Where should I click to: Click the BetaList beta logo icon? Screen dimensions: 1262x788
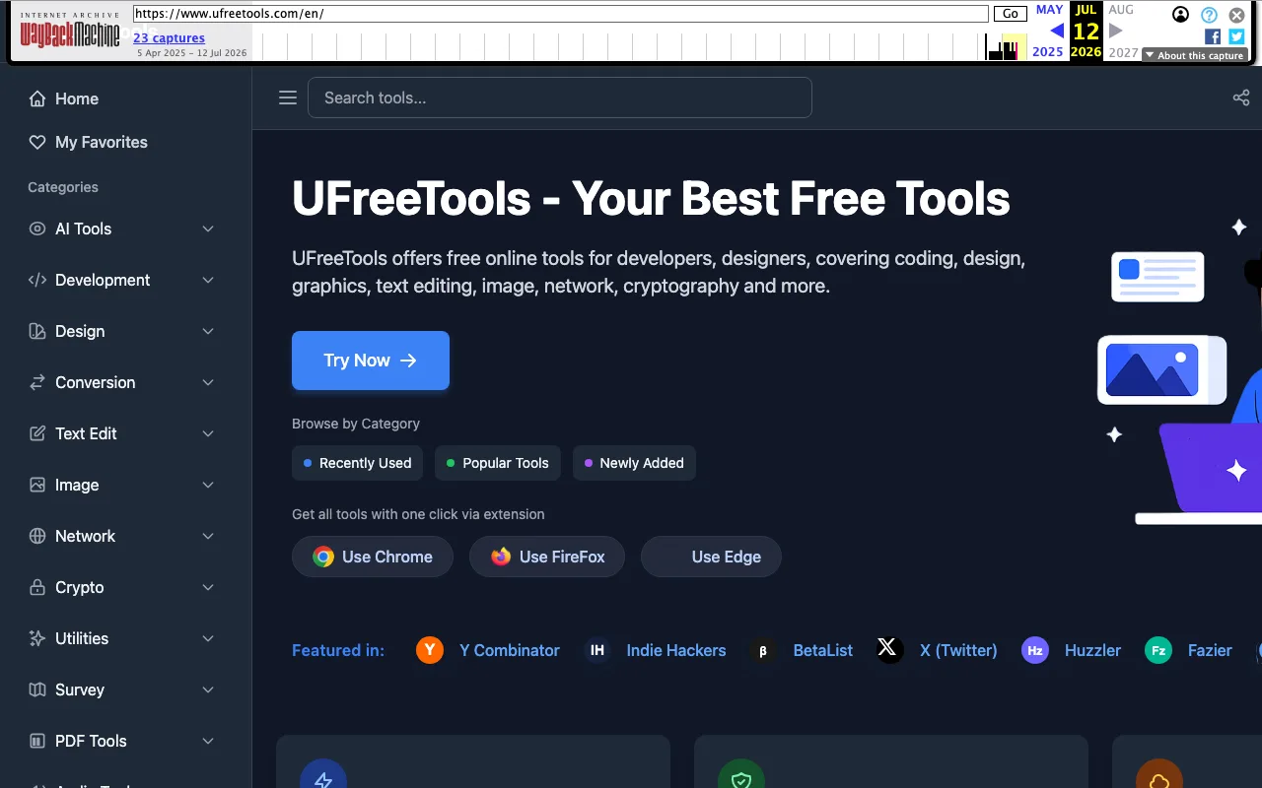[763, 650]
